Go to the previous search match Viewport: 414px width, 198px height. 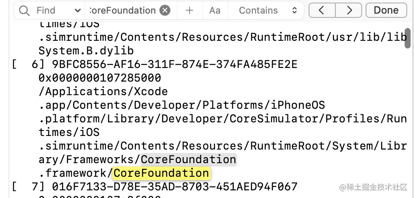pos(322,10)
